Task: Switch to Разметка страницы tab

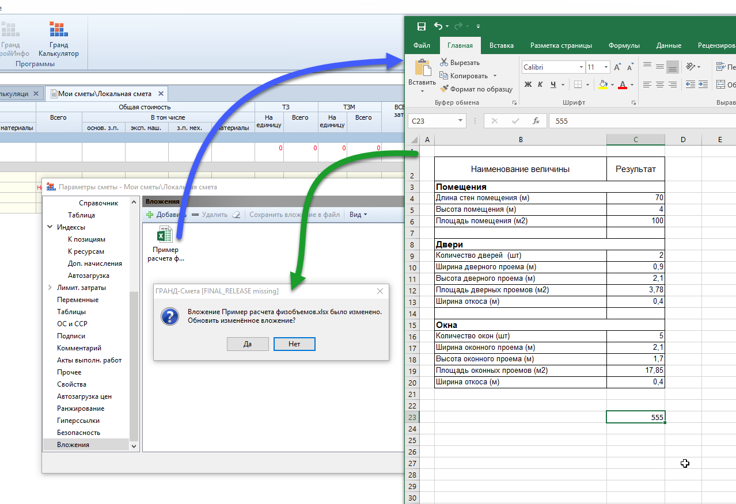Action: click(561, 45)
